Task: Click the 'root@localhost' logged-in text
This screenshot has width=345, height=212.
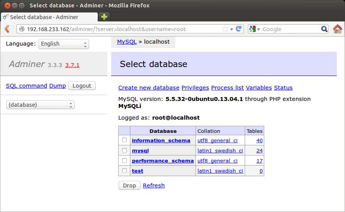Action: pyautogui.click(x=176, y=118)
